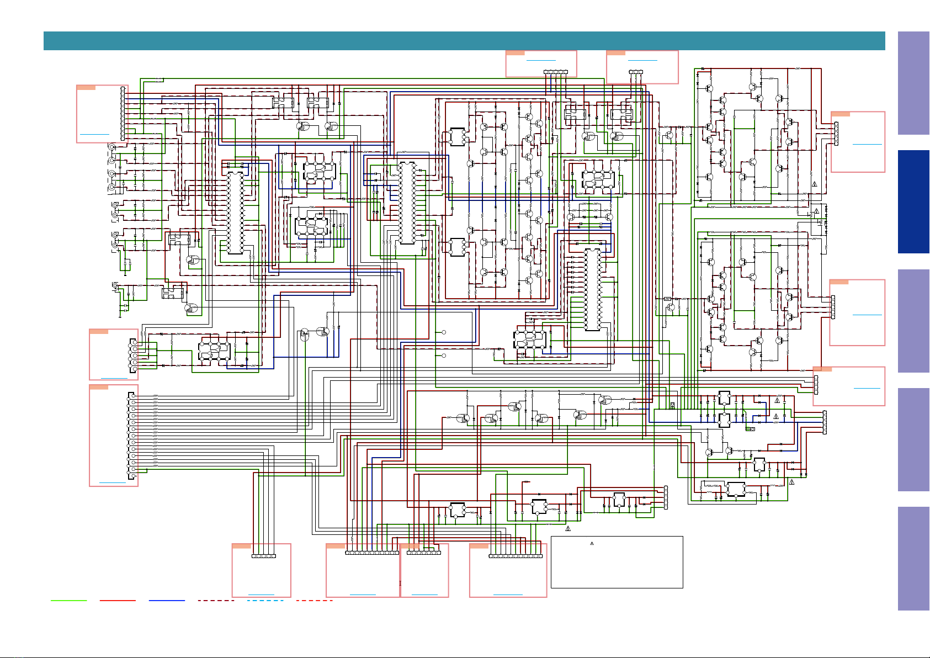Follow the link in the bottom-left connector box

tap(261, 595)
